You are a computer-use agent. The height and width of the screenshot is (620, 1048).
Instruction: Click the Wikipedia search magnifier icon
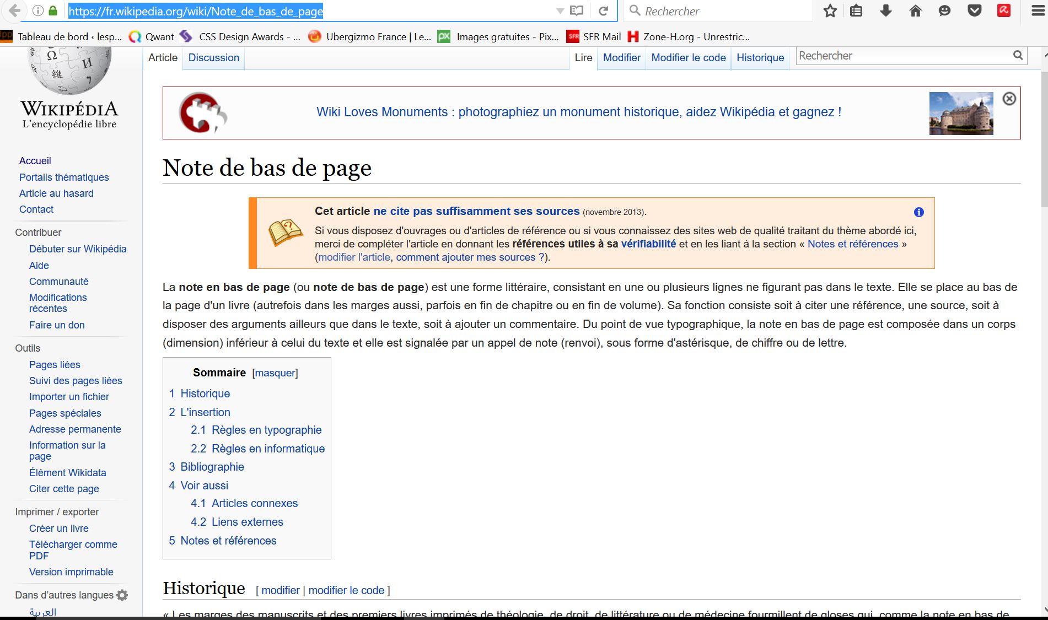pos(1018,56)
